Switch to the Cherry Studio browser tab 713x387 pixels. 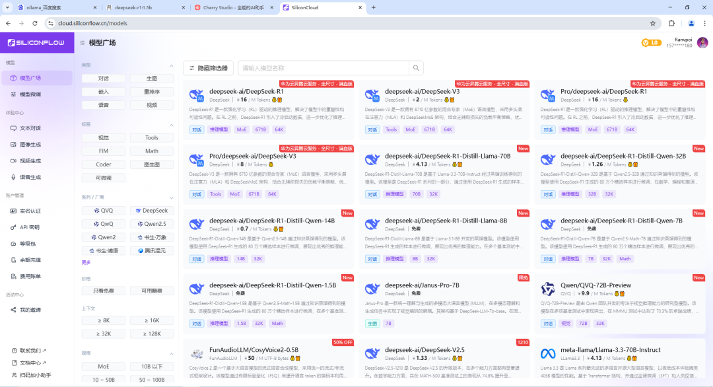233,8
